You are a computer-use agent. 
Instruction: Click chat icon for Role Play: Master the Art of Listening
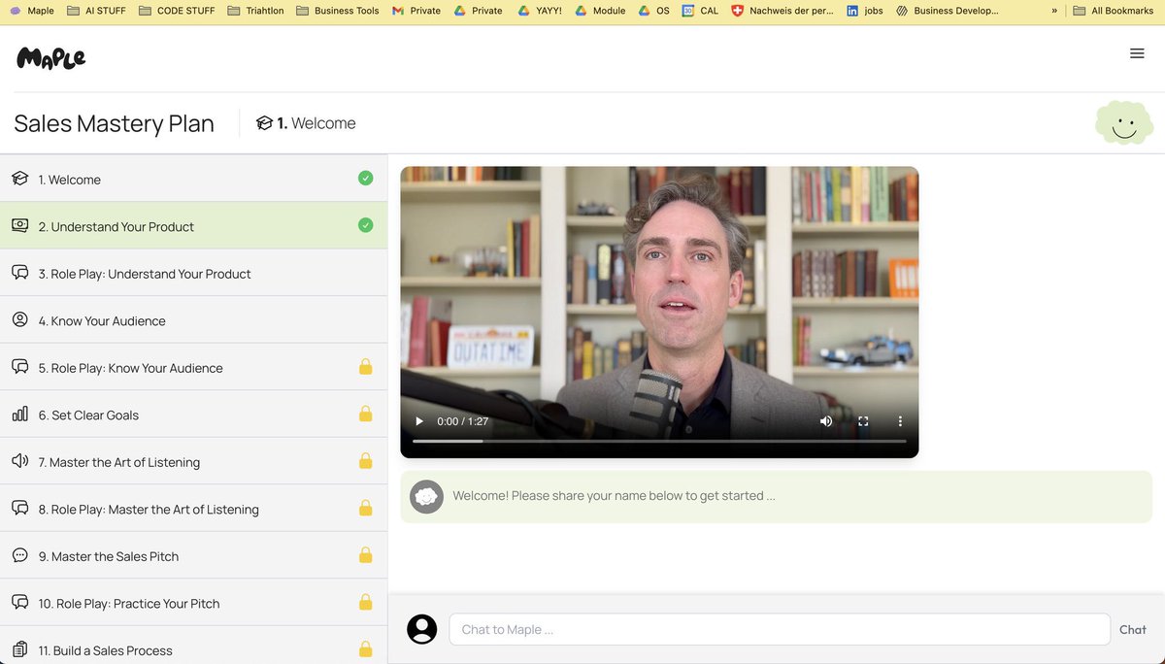[x=19, y=508]
